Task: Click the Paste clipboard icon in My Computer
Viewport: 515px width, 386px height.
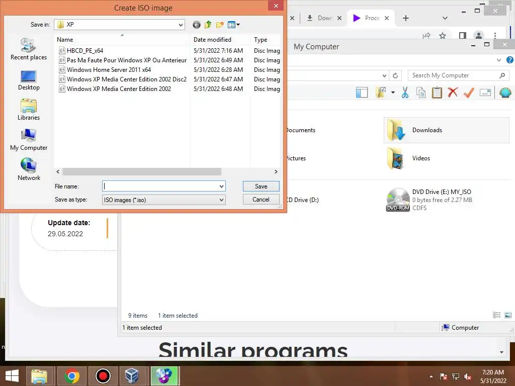Action: 437,92
